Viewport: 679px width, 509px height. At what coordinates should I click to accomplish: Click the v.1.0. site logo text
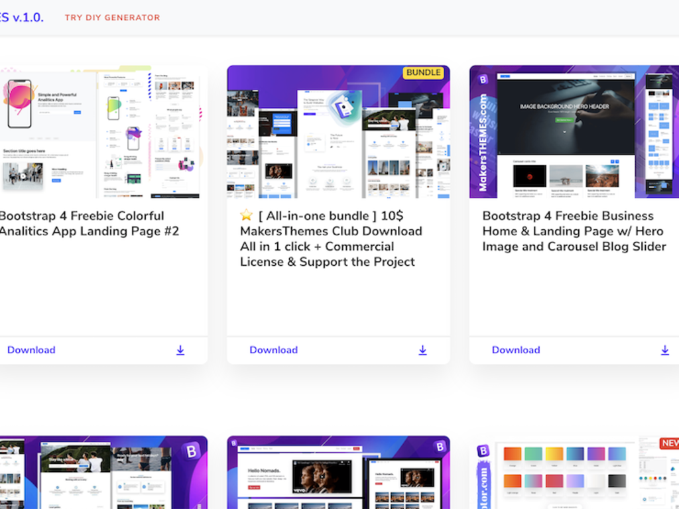[x=22, y=17]
